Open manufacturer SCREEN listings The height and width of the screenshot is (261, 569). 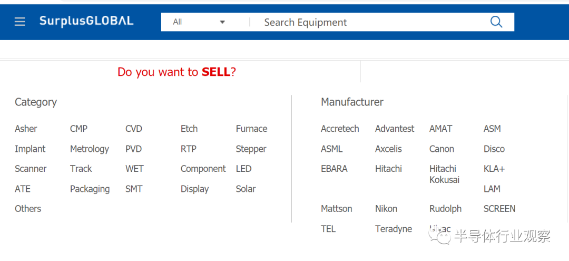(x=499, y=209)
